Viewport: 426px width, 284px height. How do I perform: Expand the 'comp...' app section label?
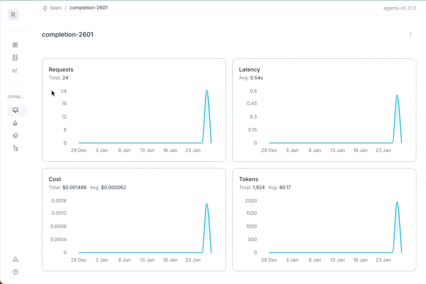pyautogui.click(x=16, y=97)
